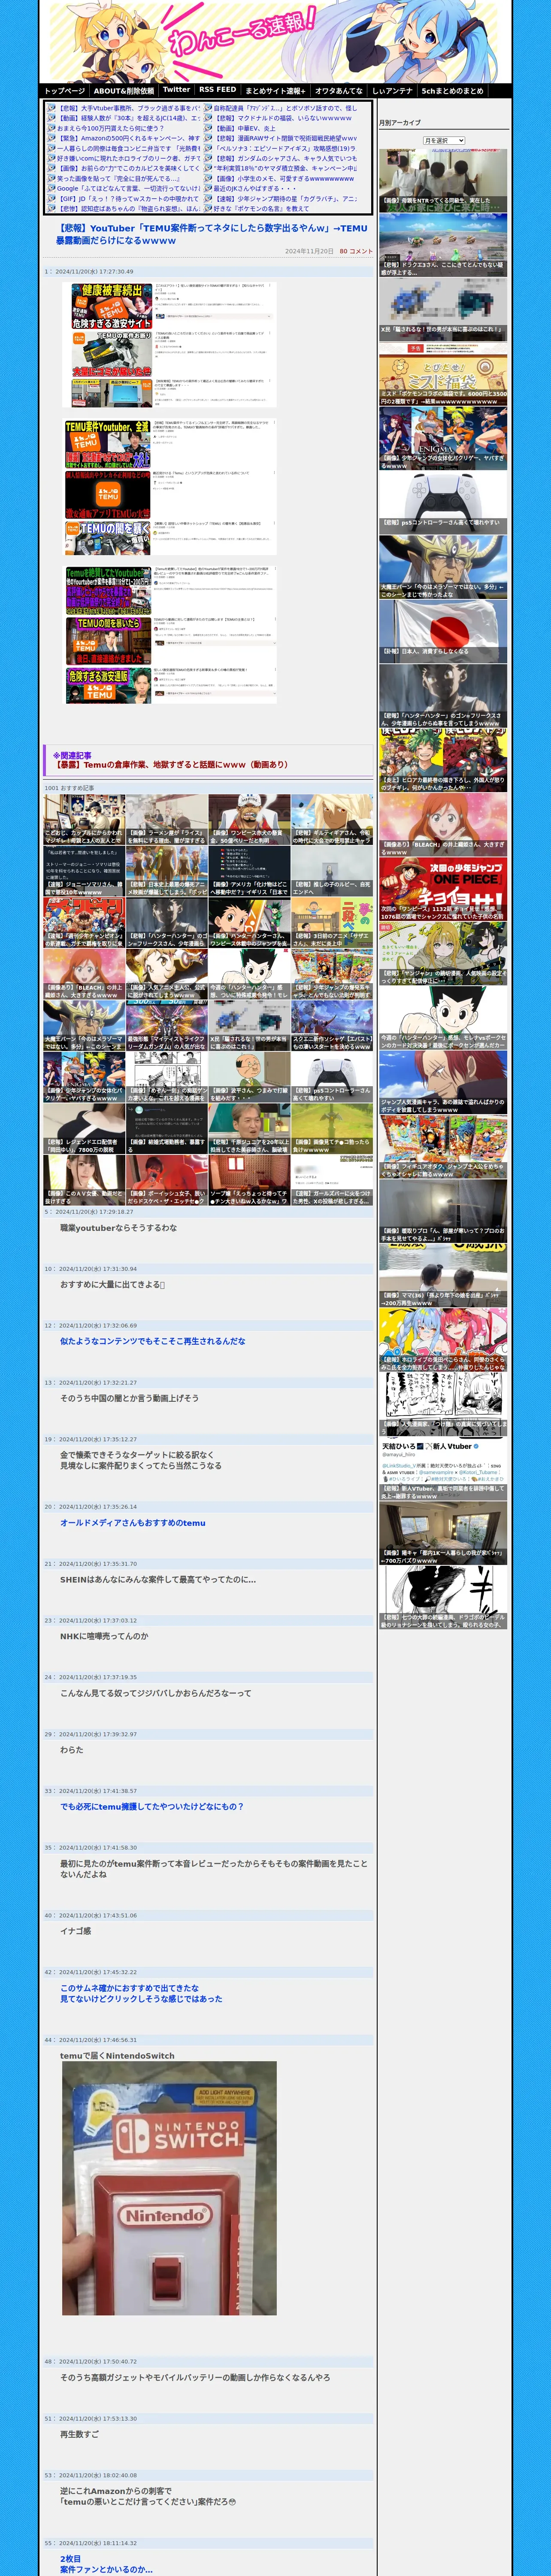Click icon beside Google「ふてほどなんて言葉 headline
The image size is (551, 2576).
click(51, 188)
